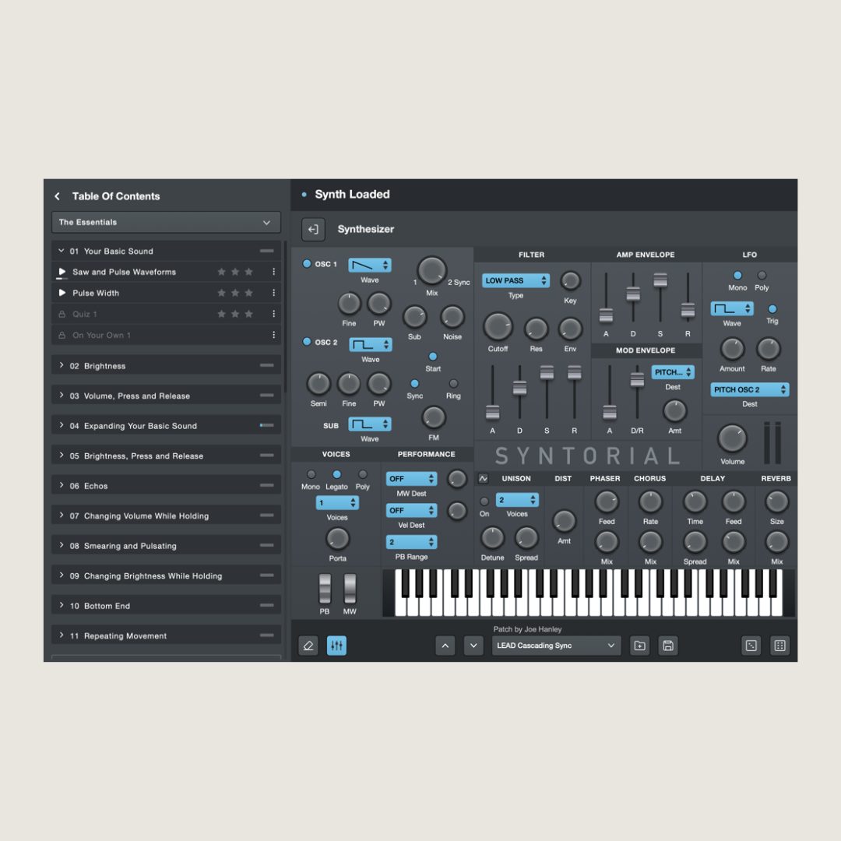The image size is (841, 841).
Task: Click the exit icon beside Synthesizer title
Action: (313, 230)
